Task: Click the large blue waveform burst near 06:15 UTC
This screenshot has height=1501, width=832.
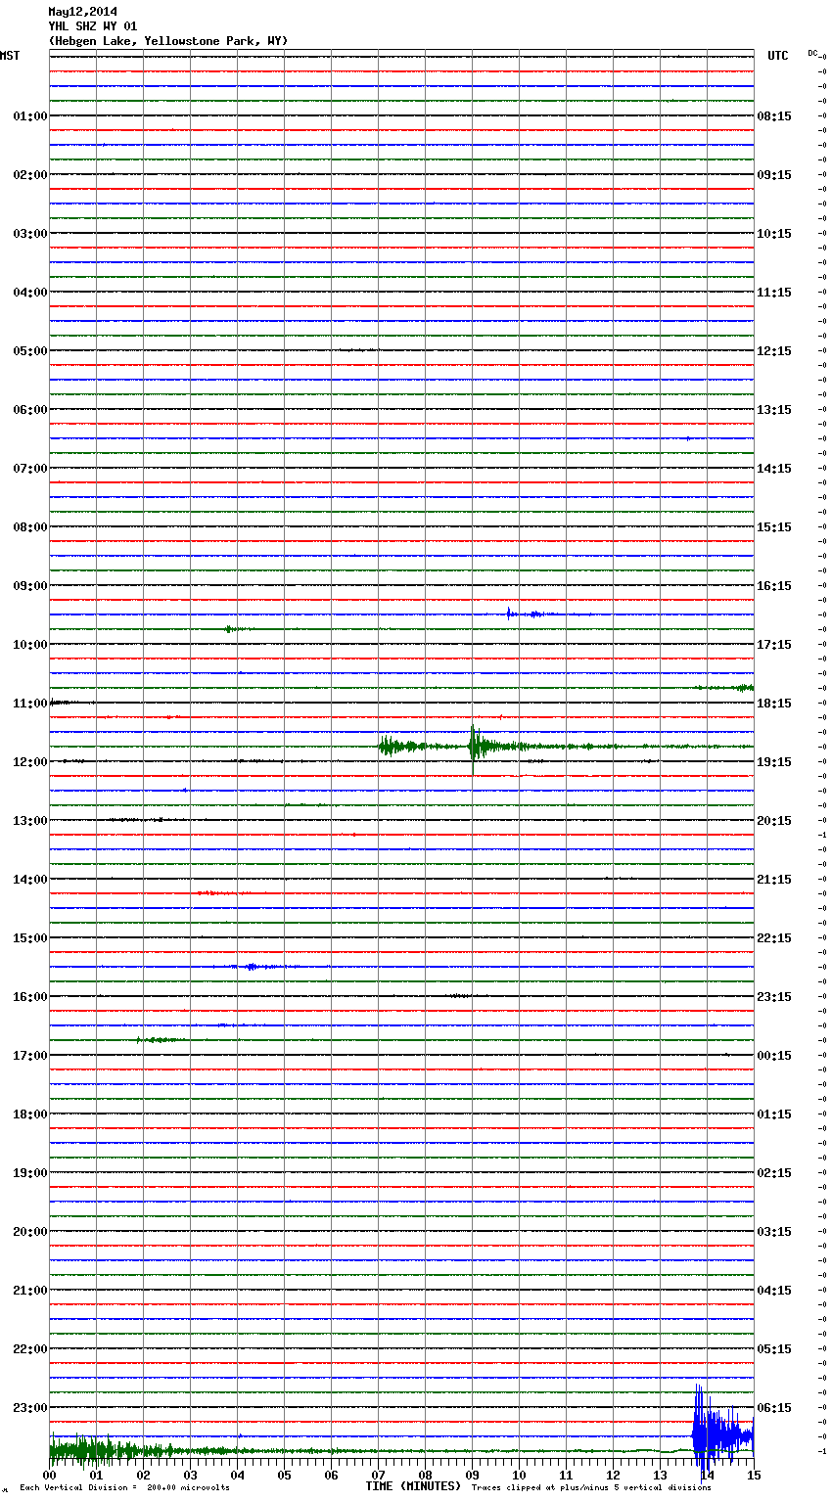Action: [722, 1433]
